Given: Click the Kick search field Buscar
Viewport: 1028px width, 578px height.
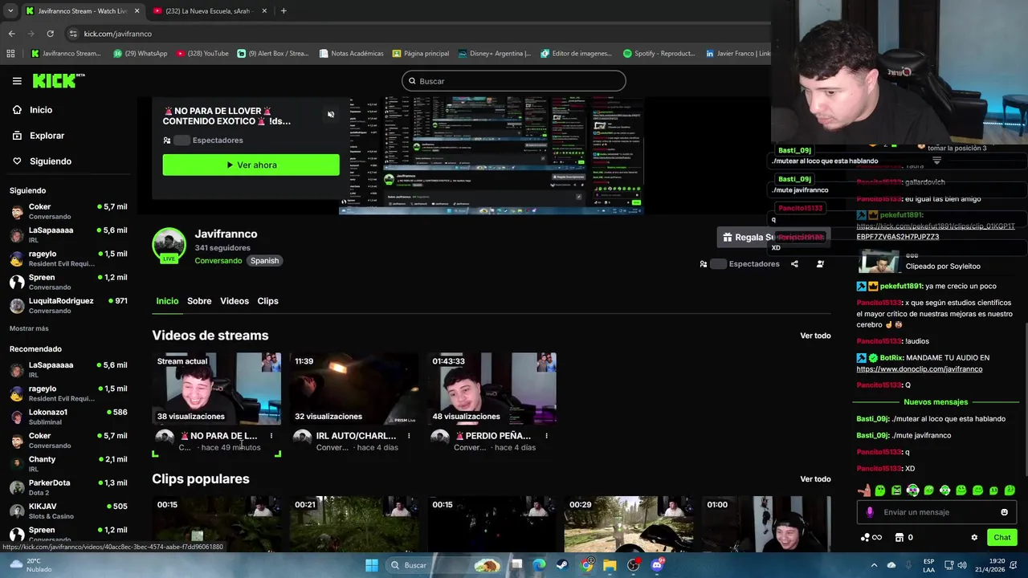Looking at the screenshot, I should click(514, 81).
